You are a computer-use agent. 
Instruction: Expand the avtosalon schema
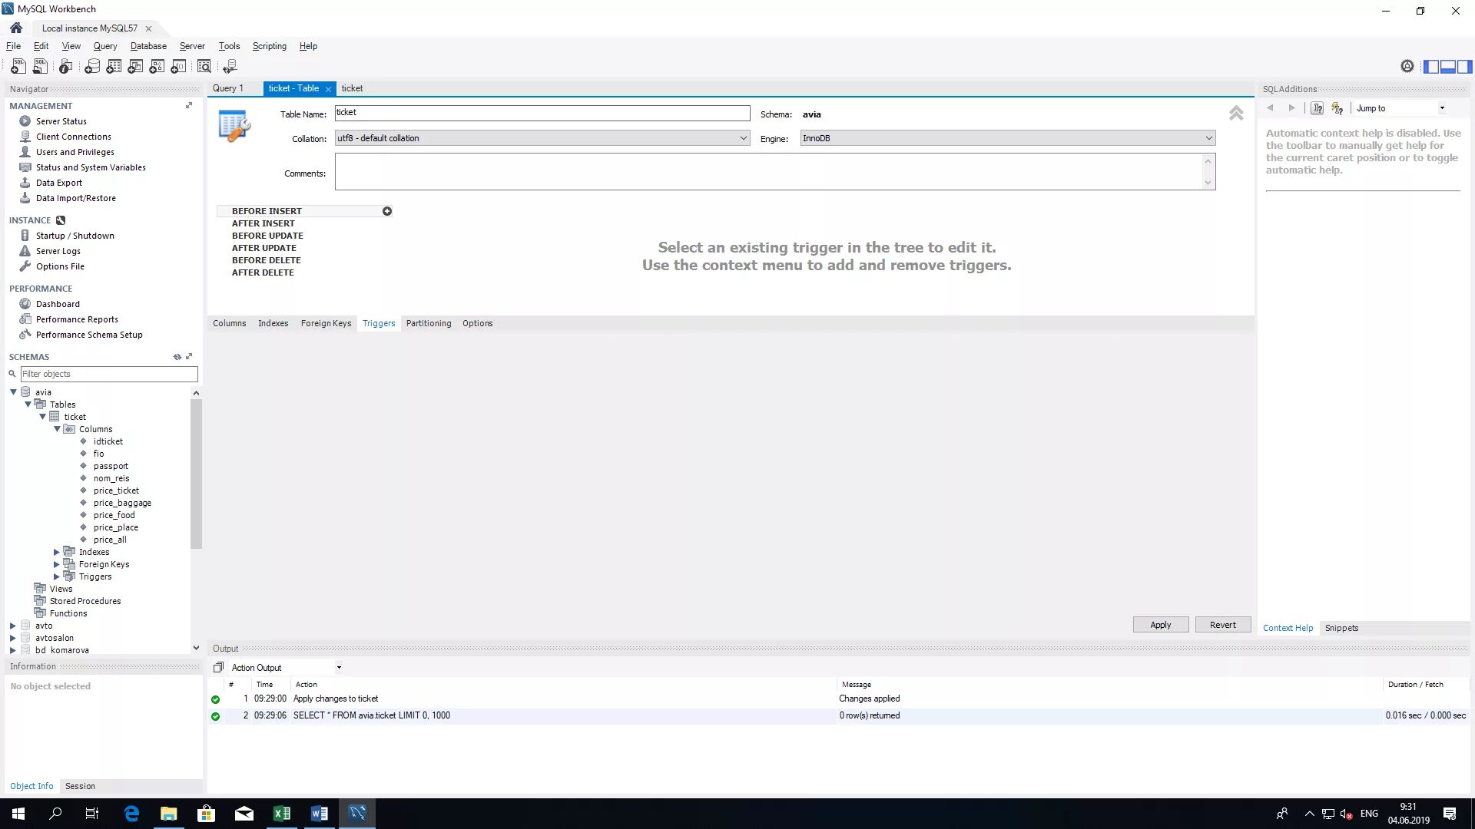tap(12, 638)
